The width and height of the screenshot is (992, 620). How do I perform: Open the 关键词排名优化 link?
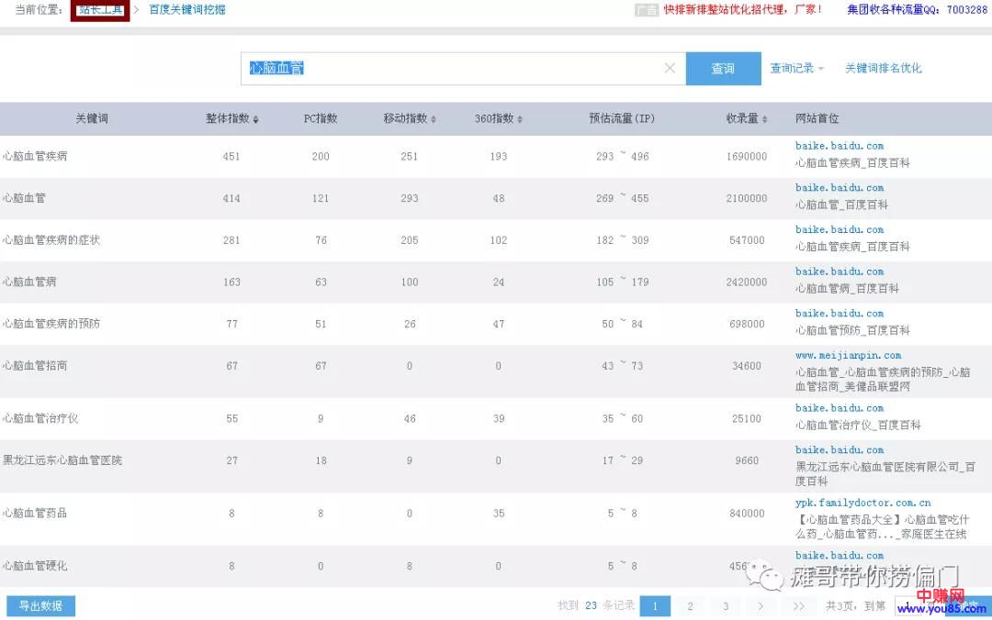pos(883,69)
